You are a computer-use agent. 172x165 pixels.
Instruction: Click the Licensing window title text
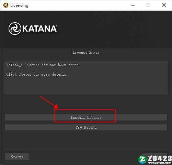(x=19, y=5)
